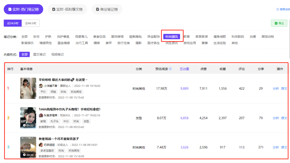290x163 pixels.
Task: Click the Excel icon on 导出 button
Action: (276, 23)
